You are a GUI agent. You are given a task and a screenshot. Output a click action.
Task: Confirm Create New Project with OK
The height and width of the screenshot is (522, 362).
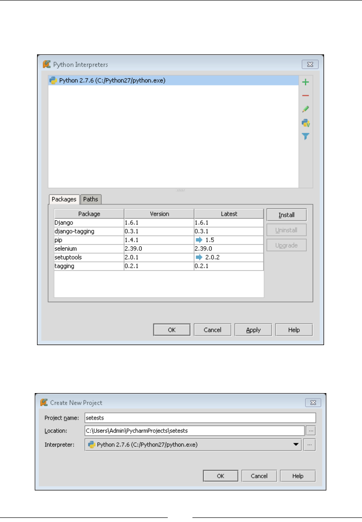click(x=220, y=476)
